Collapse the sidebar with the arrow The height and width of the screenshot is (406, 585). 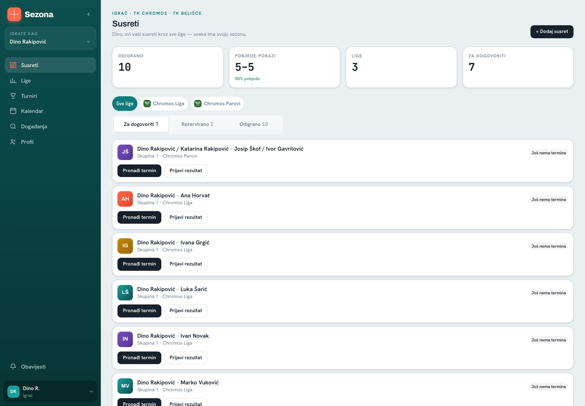[x=89, y=14]
